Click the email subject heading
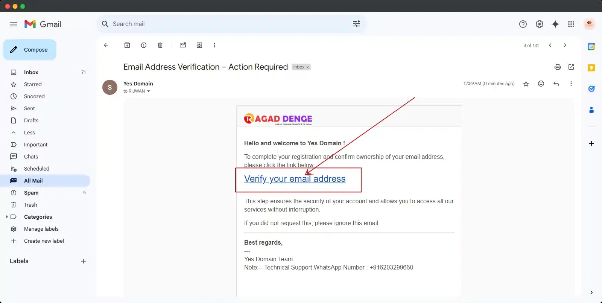This screenshot has height=303, width=602. 205,67
